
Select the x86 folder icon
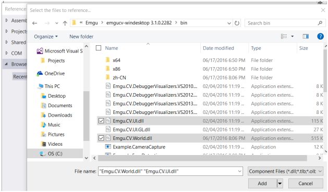coord(108,69)
